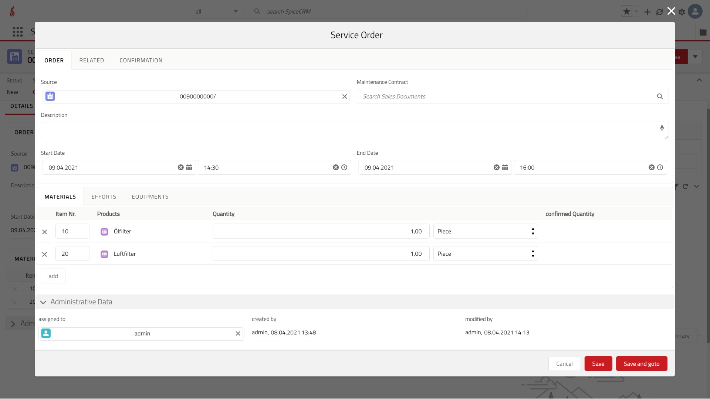Click the Item Nr. 20 field
710x399 pixels.
pos(72,254)
